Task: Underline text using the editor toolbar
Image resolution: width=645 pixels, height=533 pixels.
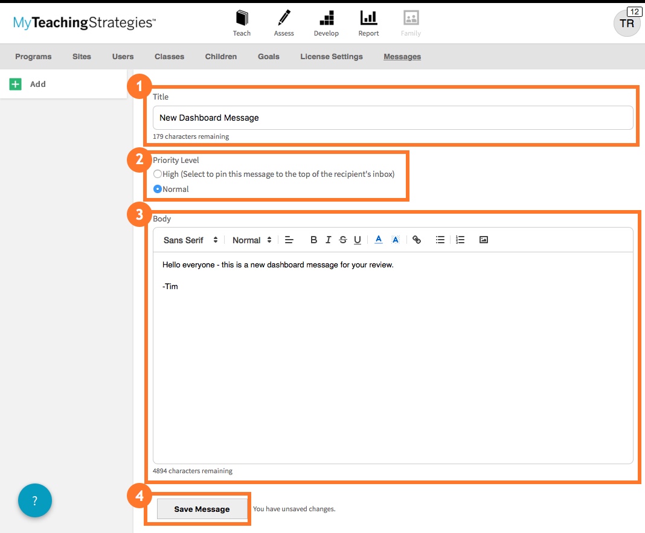Action: click(357, 240)
